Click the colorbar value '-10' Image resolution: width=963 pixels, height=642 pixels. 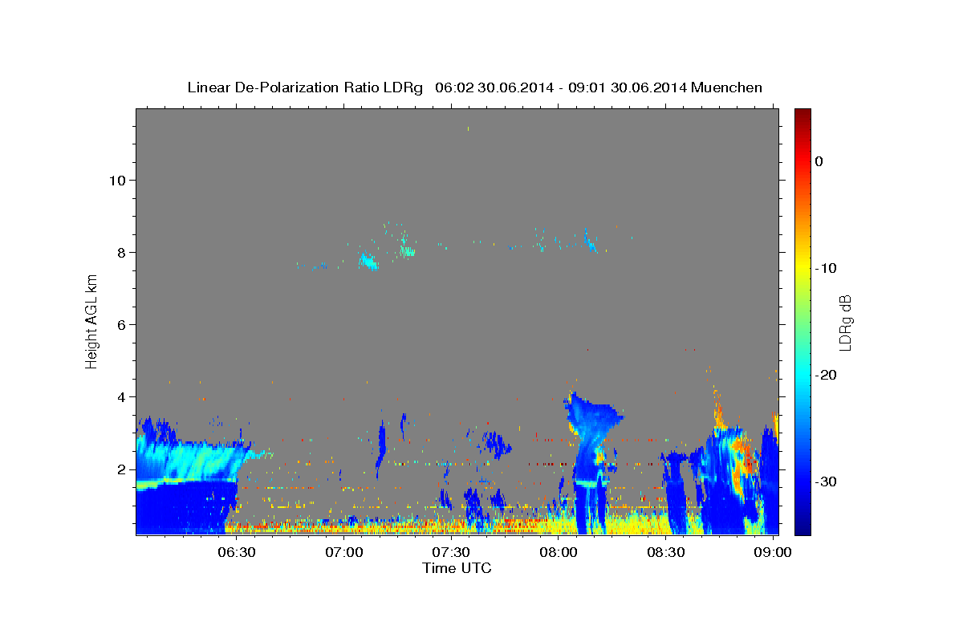click(827, 268)
